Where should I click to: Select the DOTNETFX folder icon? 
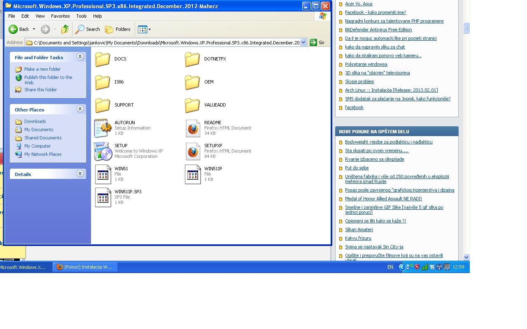[192, 59]
